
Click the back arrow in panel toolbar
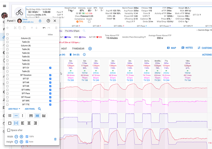[x=8, y=28]
